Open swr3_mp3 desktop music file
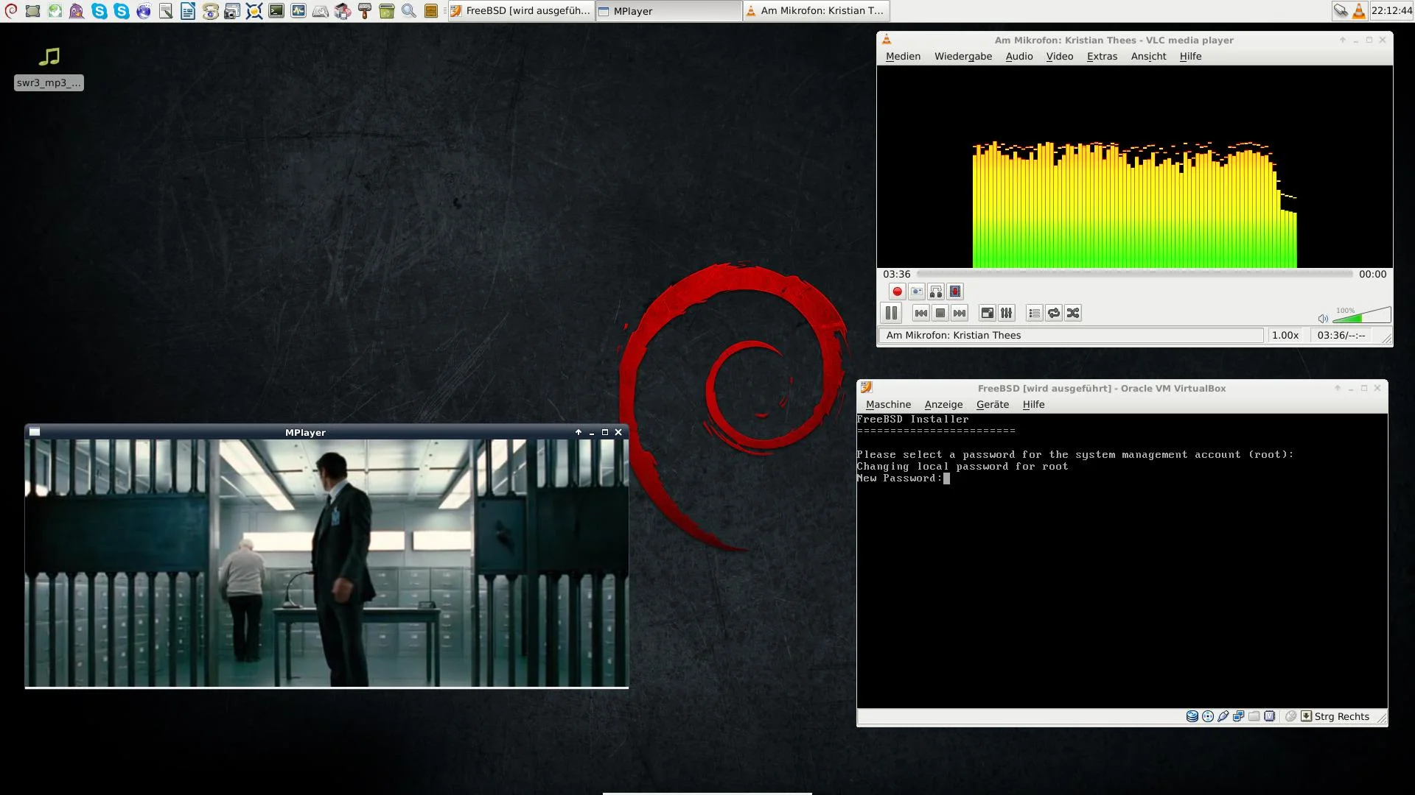The image size is (1415, 795). (49, 67)
